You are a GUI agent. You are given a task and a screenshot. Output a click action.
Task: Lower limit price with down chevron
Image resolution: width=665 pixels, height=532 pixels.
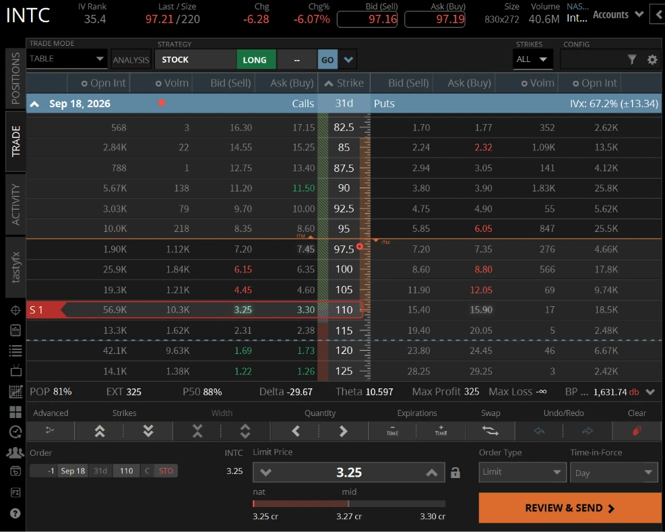point(265,473)
